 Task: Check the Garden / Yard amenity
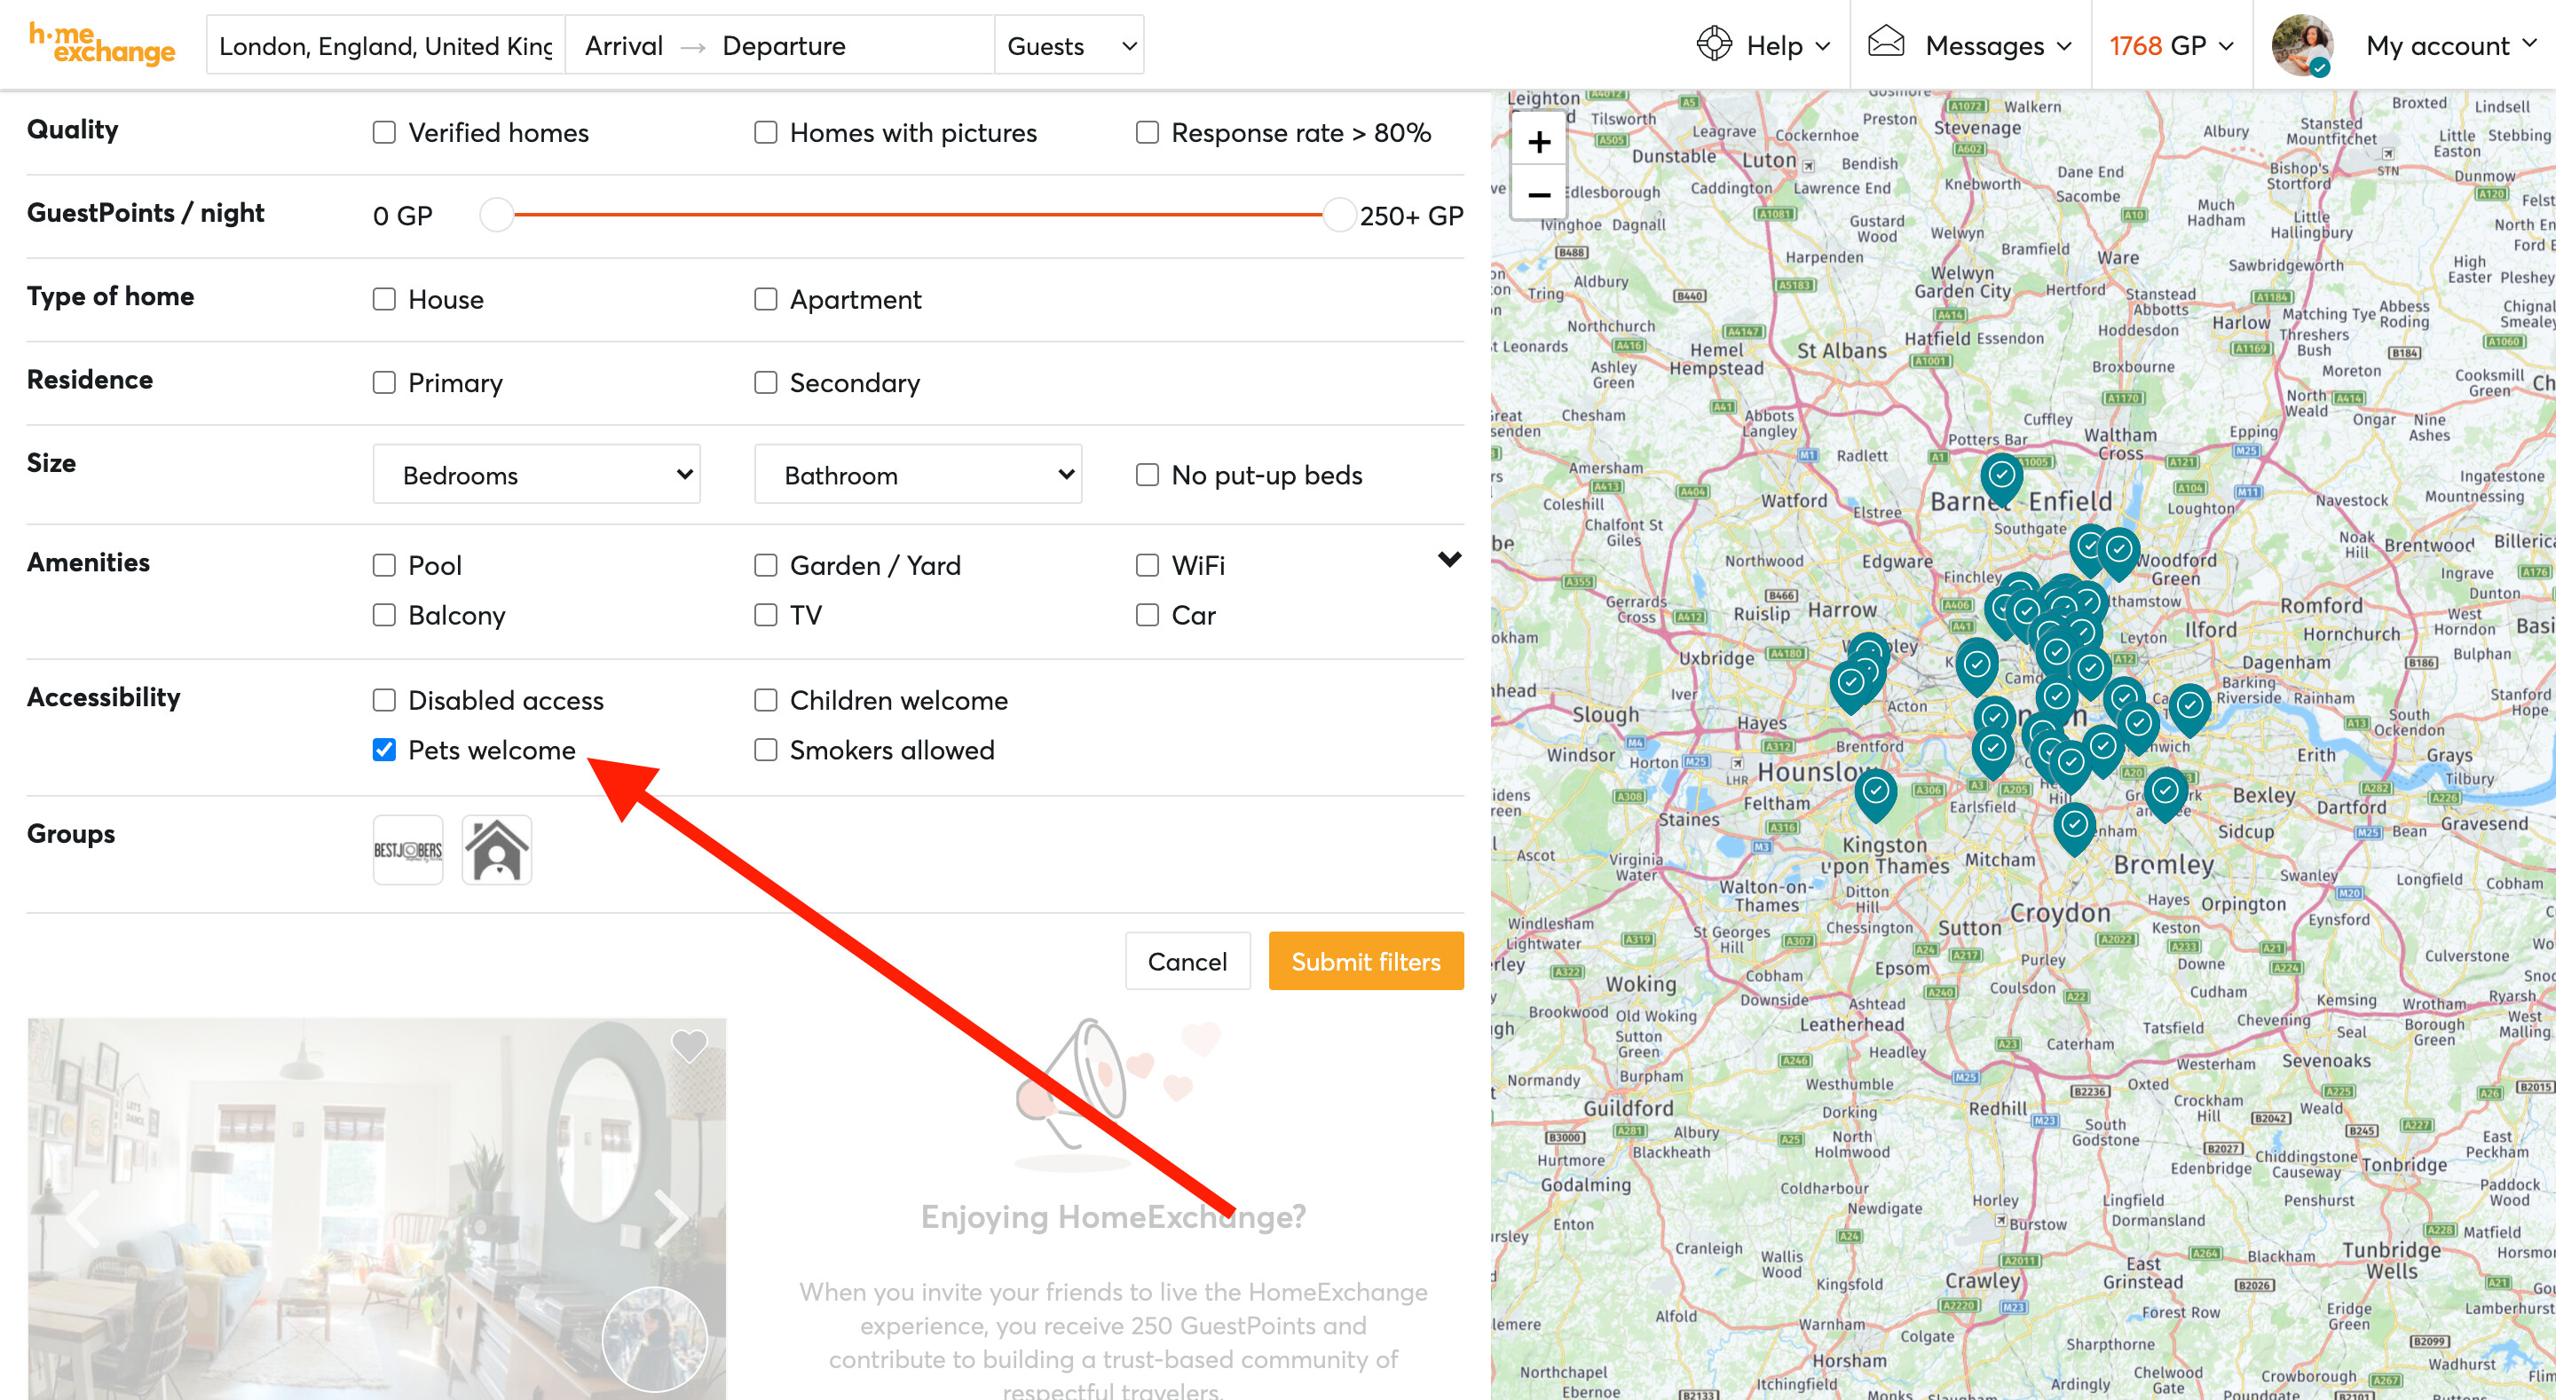[765, 565]
